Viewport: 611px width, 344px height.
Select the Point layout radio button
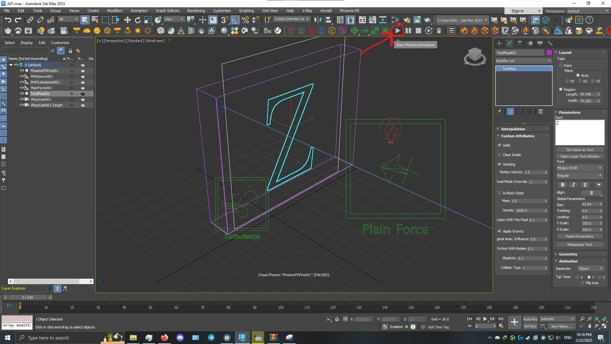tap(561, 66)
